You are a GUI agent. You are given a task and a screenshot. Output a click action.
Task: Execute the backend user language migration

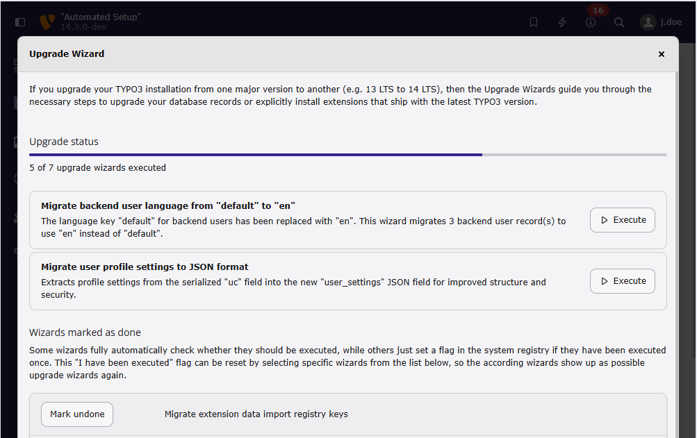pyautogui.click(x=622, y=220)
